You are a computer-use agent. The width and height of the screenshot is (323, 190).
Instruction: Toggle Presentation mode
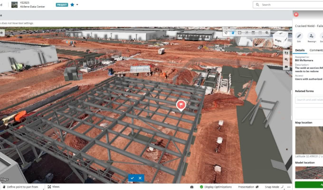(x=246, y=187)
